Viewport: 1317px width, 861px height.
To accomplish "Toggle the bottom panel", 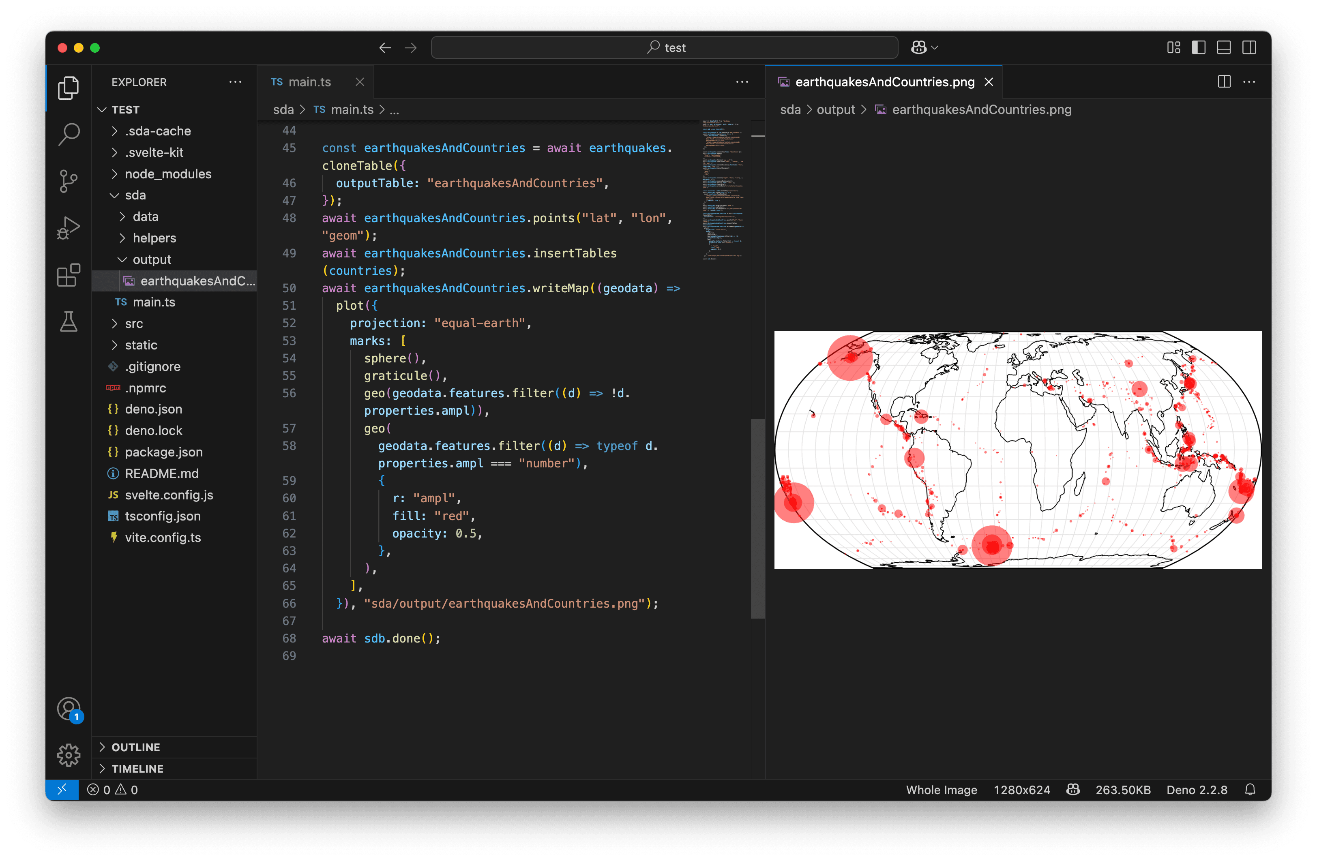I will [1224, 47].
